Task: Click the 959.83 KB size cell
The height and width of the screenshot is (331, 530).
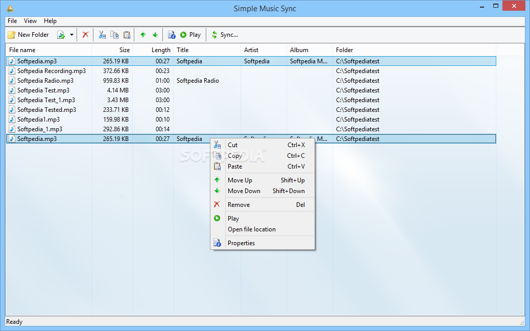Action: tap(115, 81)
